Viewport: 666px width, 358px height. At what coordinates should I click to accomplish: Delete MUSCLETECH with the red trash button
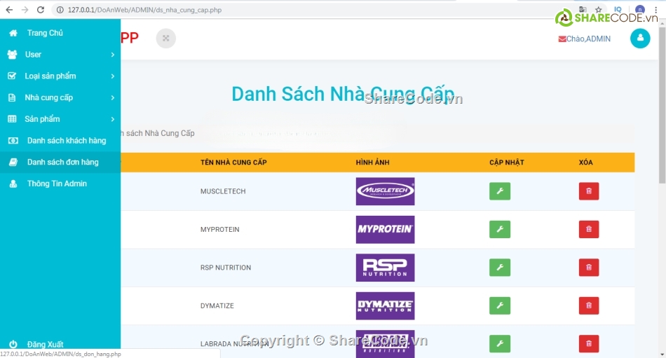coord(589,191)
